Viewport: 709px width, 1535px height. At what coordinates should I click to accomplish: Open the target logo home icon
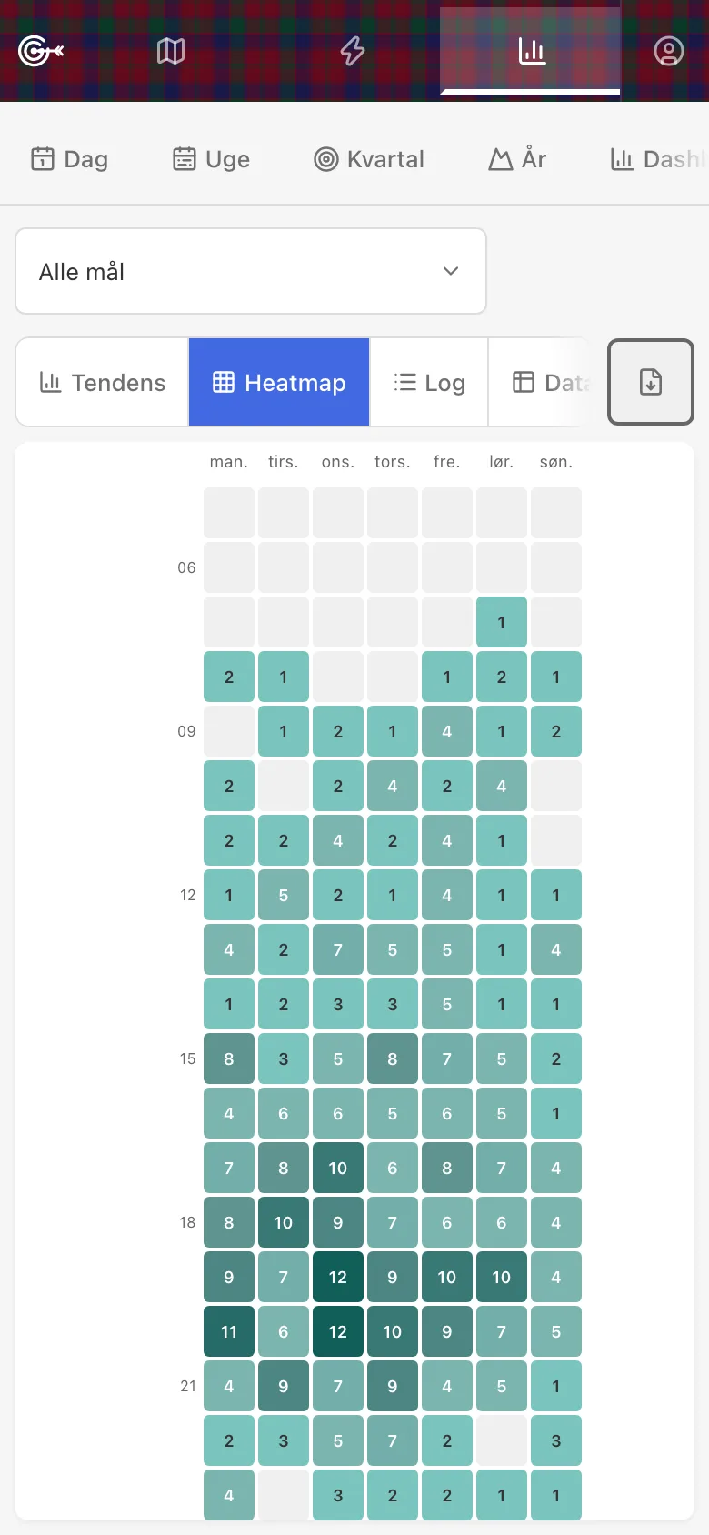pyautogui.click(x=41, y=51)
